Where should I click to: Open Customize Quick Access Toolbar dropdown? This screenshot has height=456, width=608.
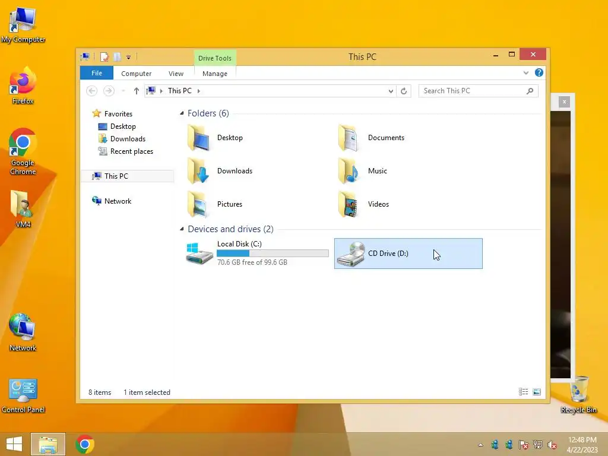click(128, 58)
